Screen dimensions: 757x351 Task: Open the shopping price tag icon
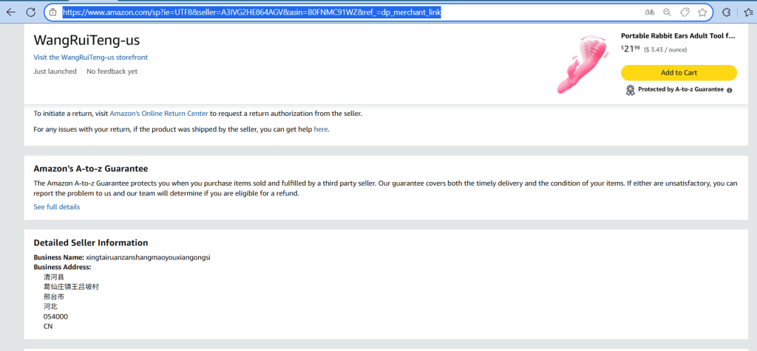[685, 13]
